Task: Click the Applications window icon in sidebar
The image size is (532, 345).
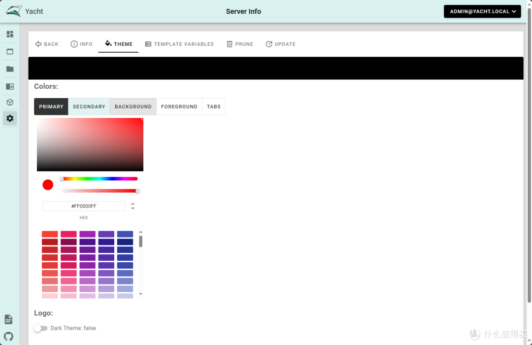Action: click(10, 52)
